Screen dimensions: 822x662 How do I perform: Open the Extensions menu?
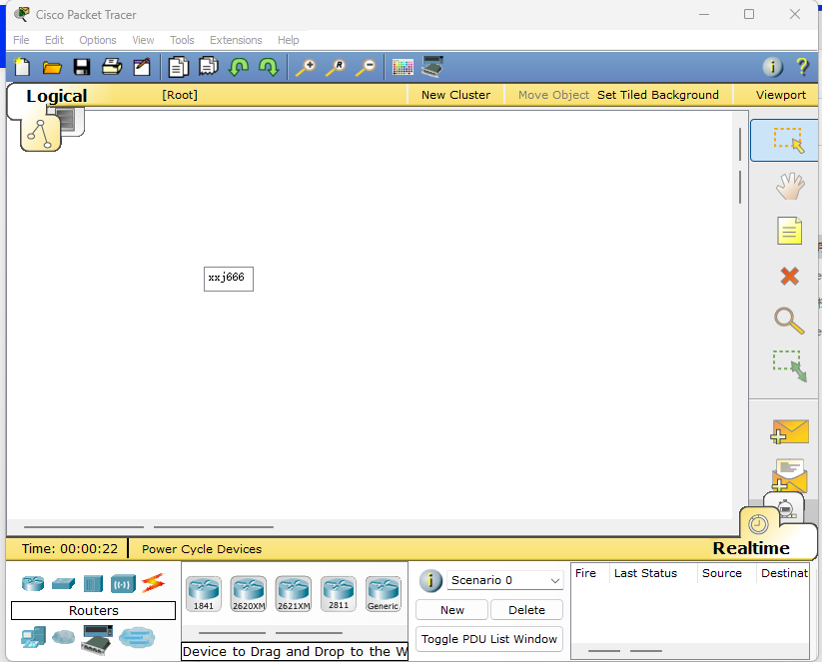tap(236, 40)
